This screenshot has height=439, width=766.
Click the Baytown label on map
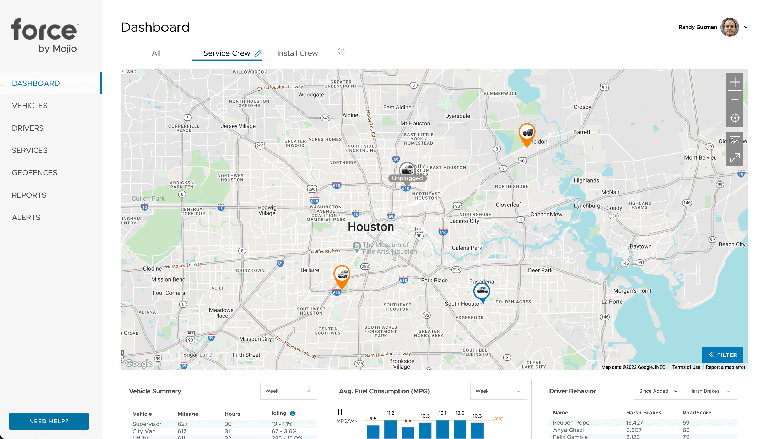point(640,246)
